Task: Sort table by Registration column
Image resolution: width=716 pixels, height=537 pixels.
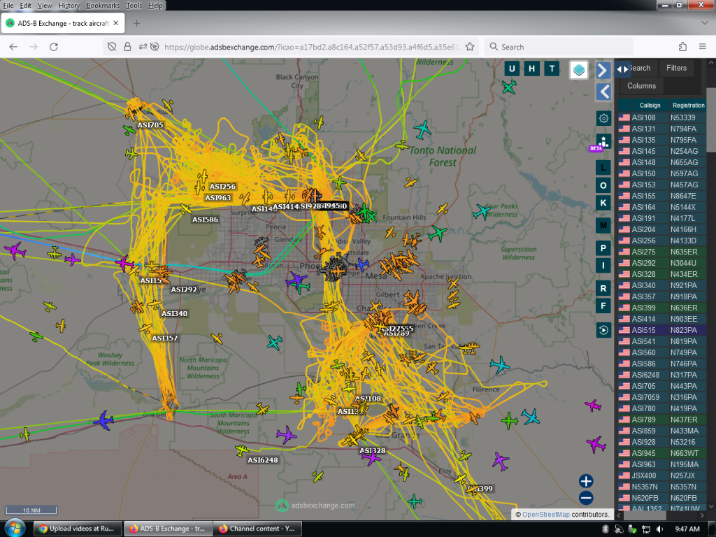Action: coord(688,106)
